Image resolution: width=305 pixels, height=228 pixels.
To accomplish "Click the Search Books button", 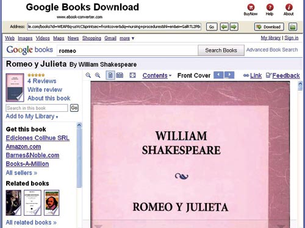I will pyautogui.click(x=221, y=50).
